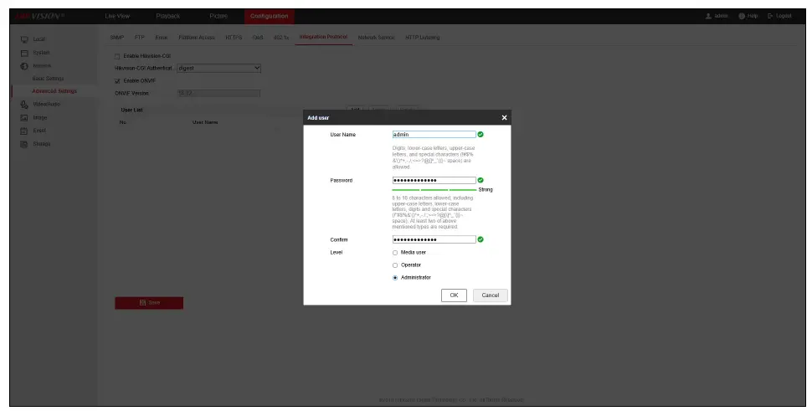Switch to the QoS tab
The height and width of the screenshot is (411, 812).
pyautogui.click(x=258, y=38)
